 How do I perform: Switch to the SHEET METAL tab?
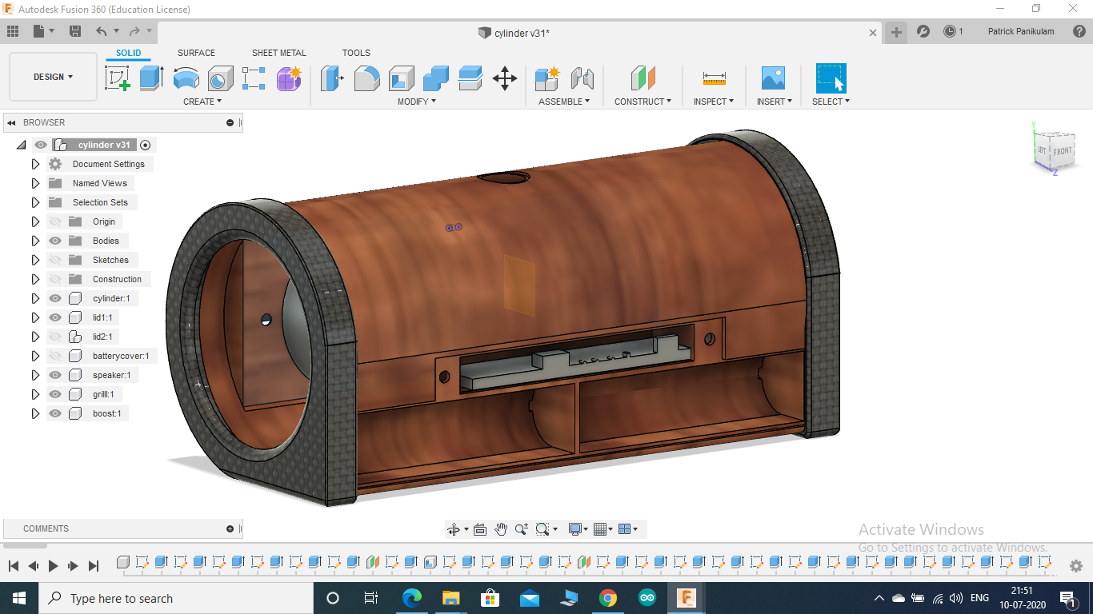click(279, 53)
